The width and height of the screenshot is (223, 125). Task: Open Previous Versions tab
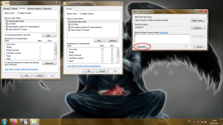34,8
